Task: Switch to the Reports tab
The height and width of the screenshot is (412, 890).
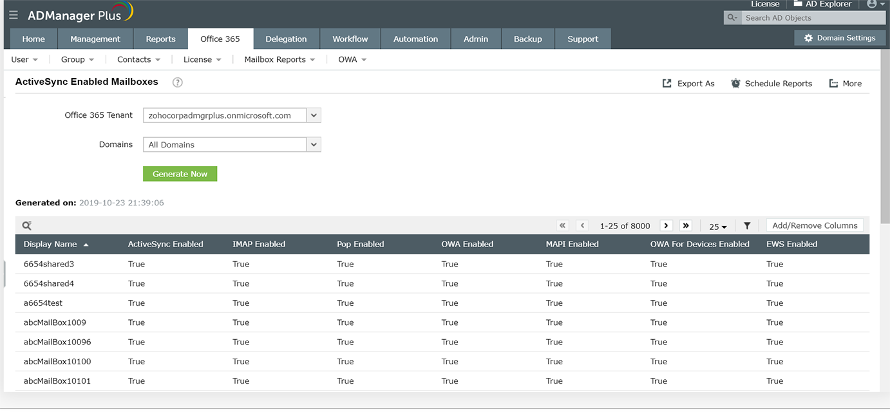Action: pos(160,39)
